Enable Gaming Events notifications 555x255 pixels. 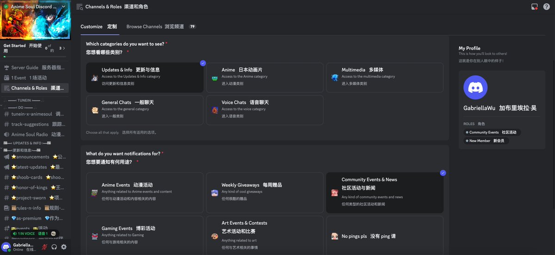145,235
